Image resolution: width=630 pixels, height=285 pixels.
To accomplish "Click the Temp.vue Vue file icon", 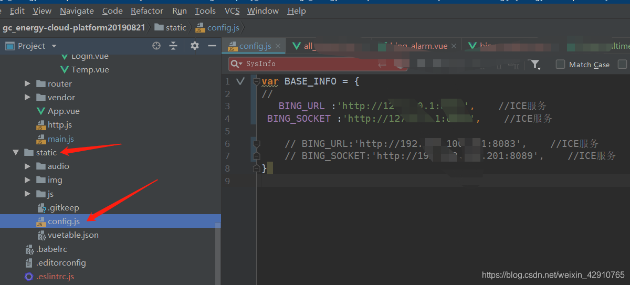I will click(65, 70).
